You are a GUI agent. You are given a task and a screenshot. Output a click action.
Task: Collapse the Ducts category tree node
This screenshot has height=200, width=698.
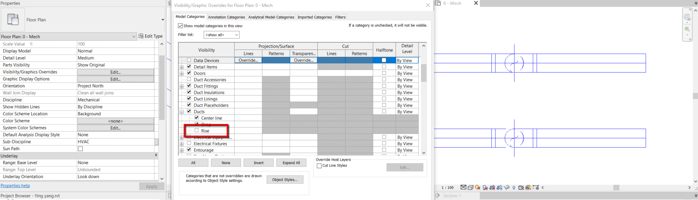pos(182,112)
